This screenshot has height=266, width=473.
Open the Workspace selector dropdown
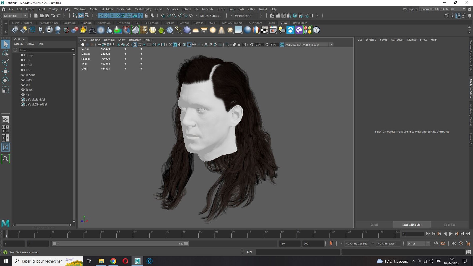pyautogui.click(x=442, y=9)
